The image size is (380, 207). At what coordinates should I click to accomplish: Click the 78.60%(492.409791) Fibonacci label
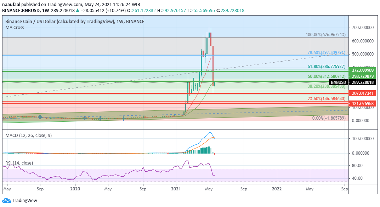(x=326, y=52)
